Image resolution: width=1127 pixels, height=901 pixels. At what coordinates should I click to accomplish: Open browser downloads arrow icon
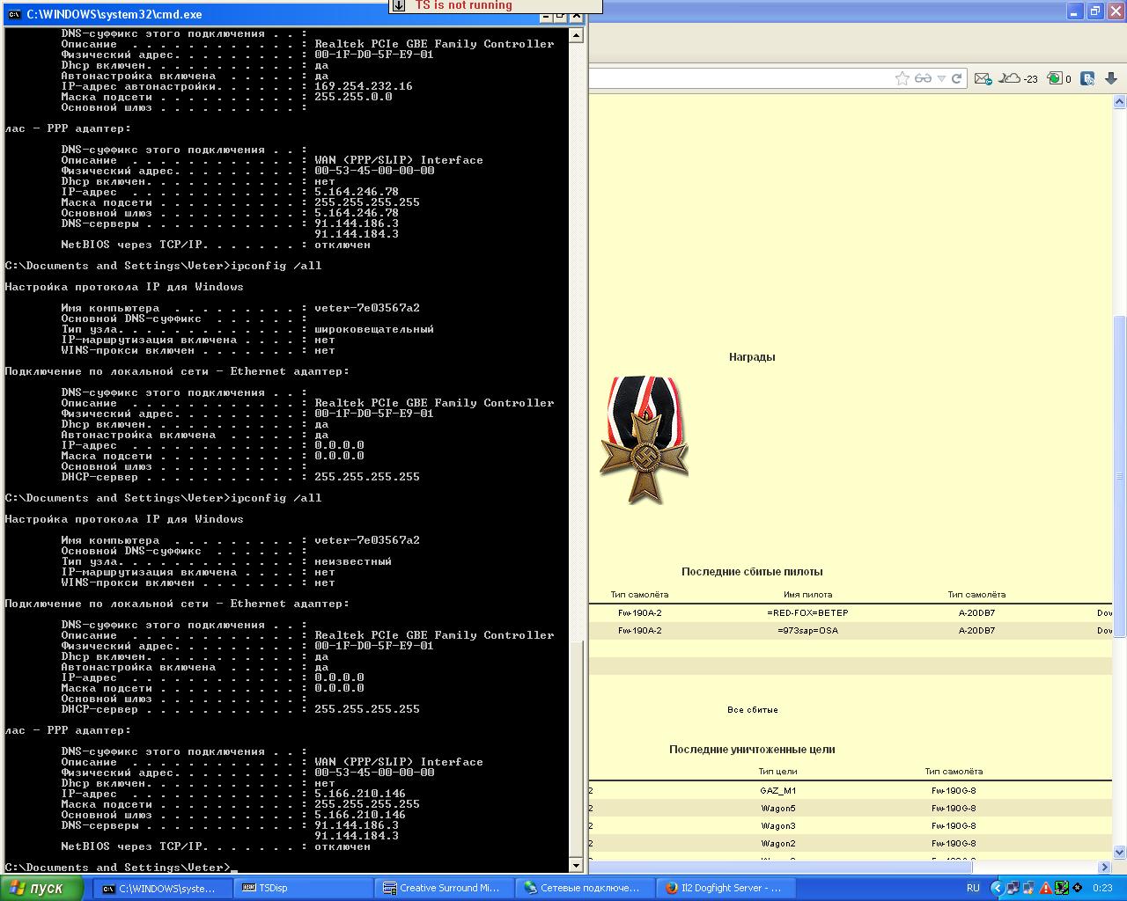click(1111, 78)
